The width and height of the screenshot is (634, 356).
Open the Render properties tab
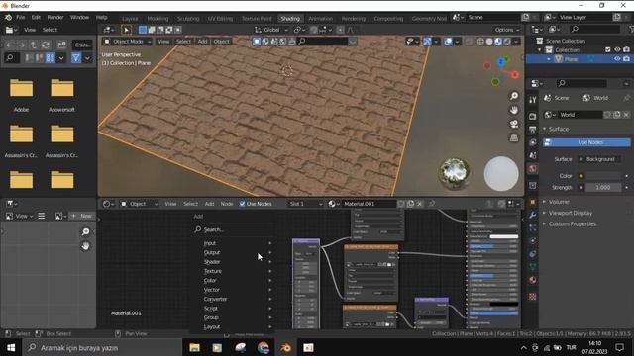(533, 117)
